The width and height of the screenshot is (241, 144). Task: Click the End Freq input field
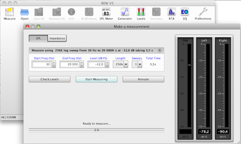coord(70,64)
